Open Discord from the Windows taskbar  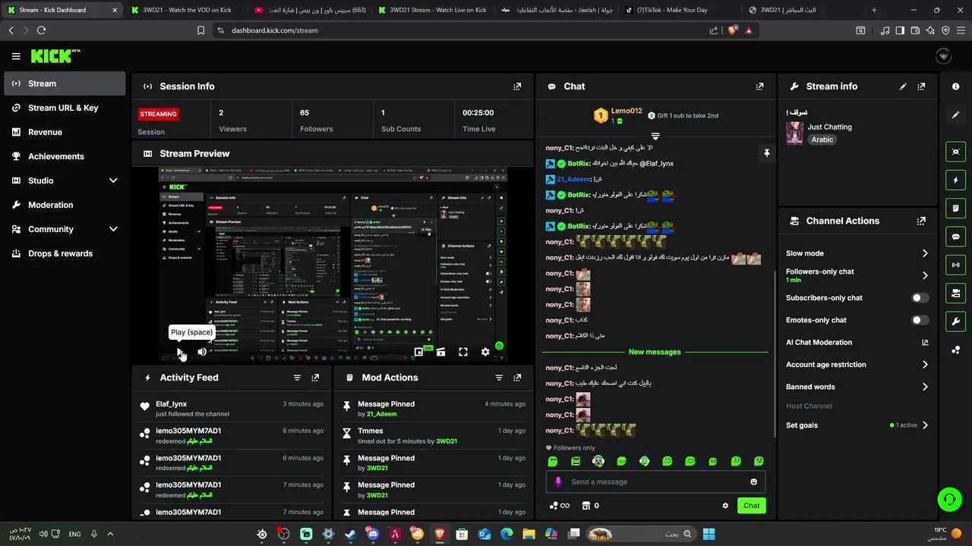[372, 534]
